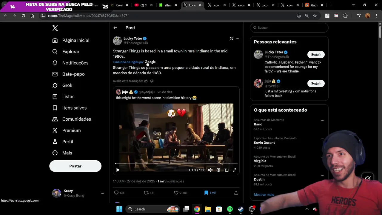Seek on video progress bar
Image resolution: width=382 pixels, height=215 pixels.
(176, 163)
